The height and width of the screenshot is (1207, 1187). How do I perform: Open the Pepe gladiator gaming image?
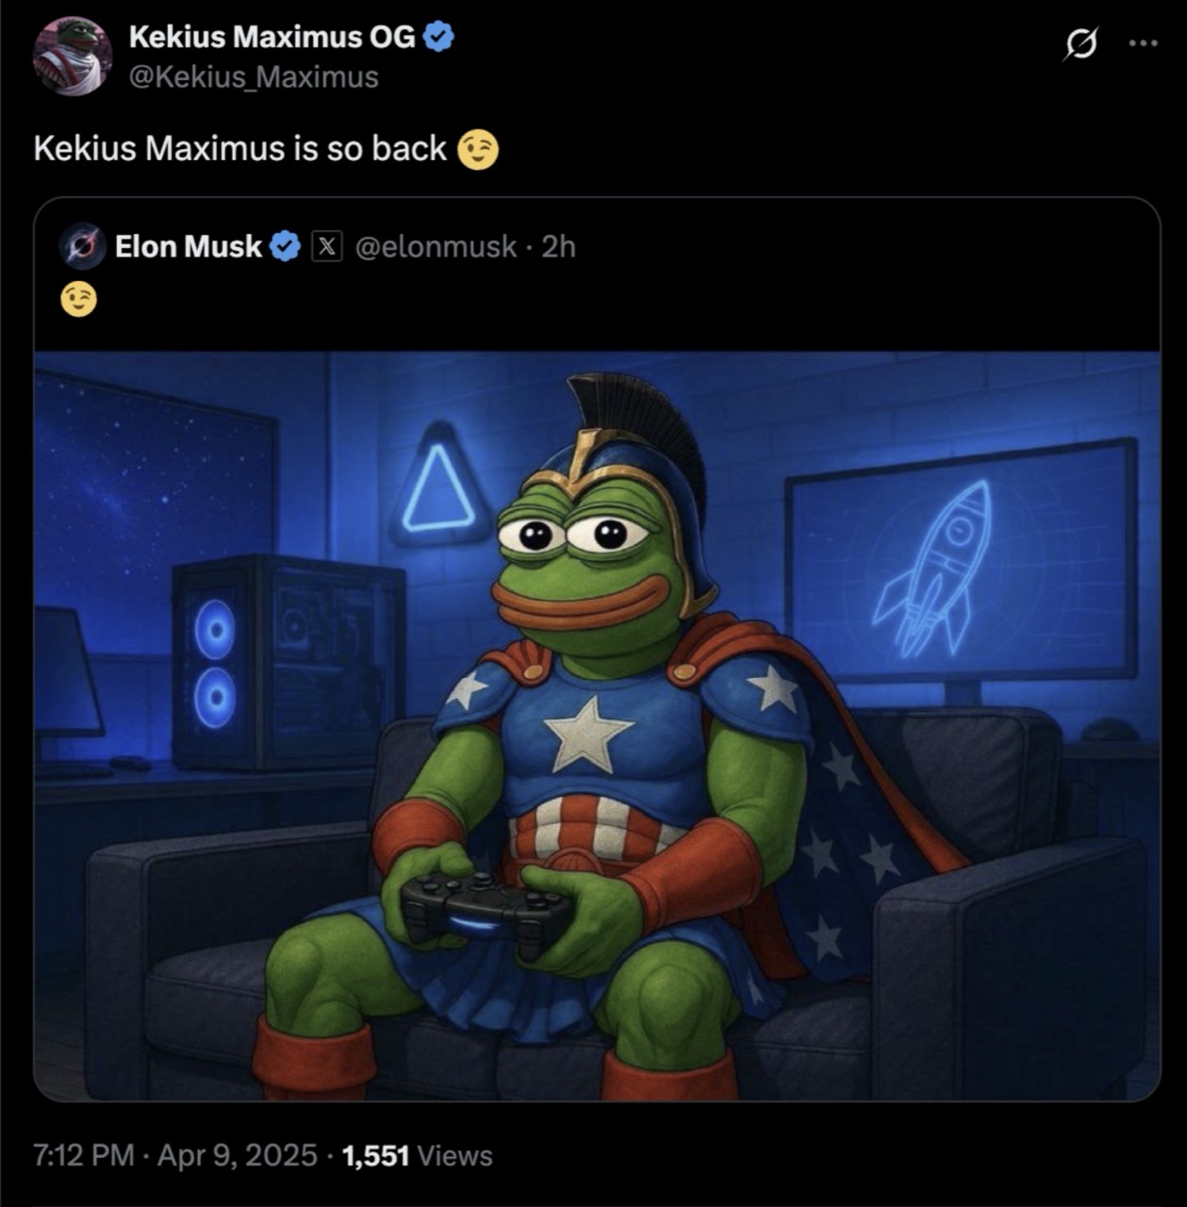tap(597, 726)
